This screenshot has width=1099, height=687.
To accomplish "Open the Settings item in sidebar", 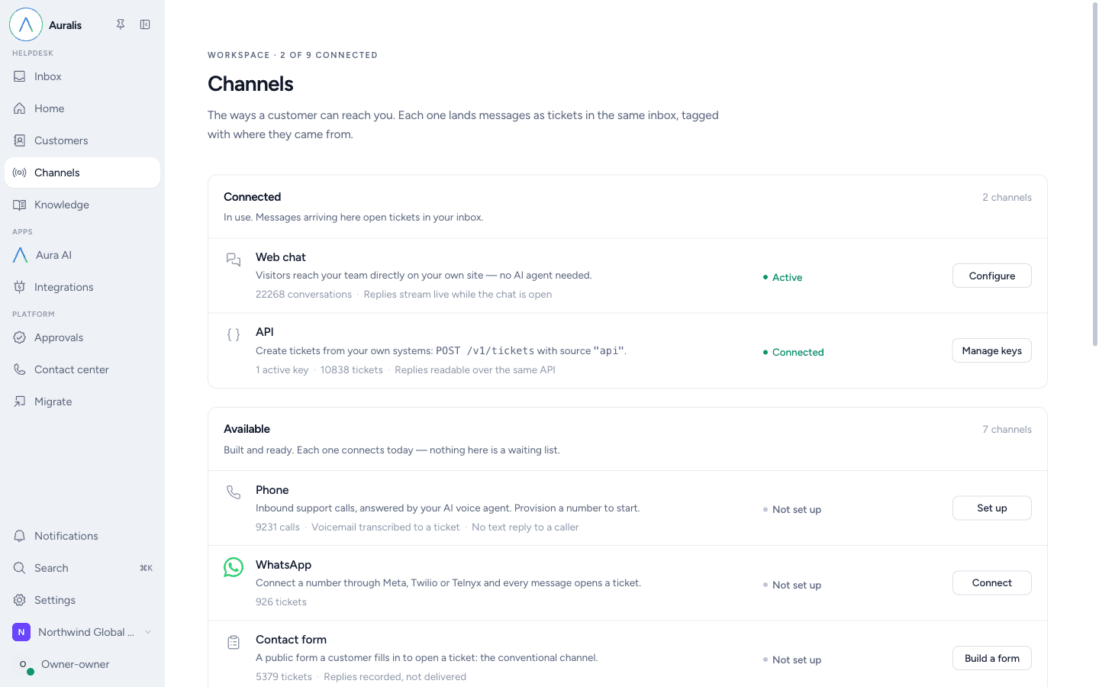I will 82,600.
